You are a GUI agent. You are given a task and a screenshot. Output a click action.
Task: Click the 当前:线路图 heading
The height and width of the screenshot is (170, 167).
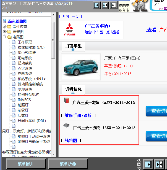click(17, 21)
